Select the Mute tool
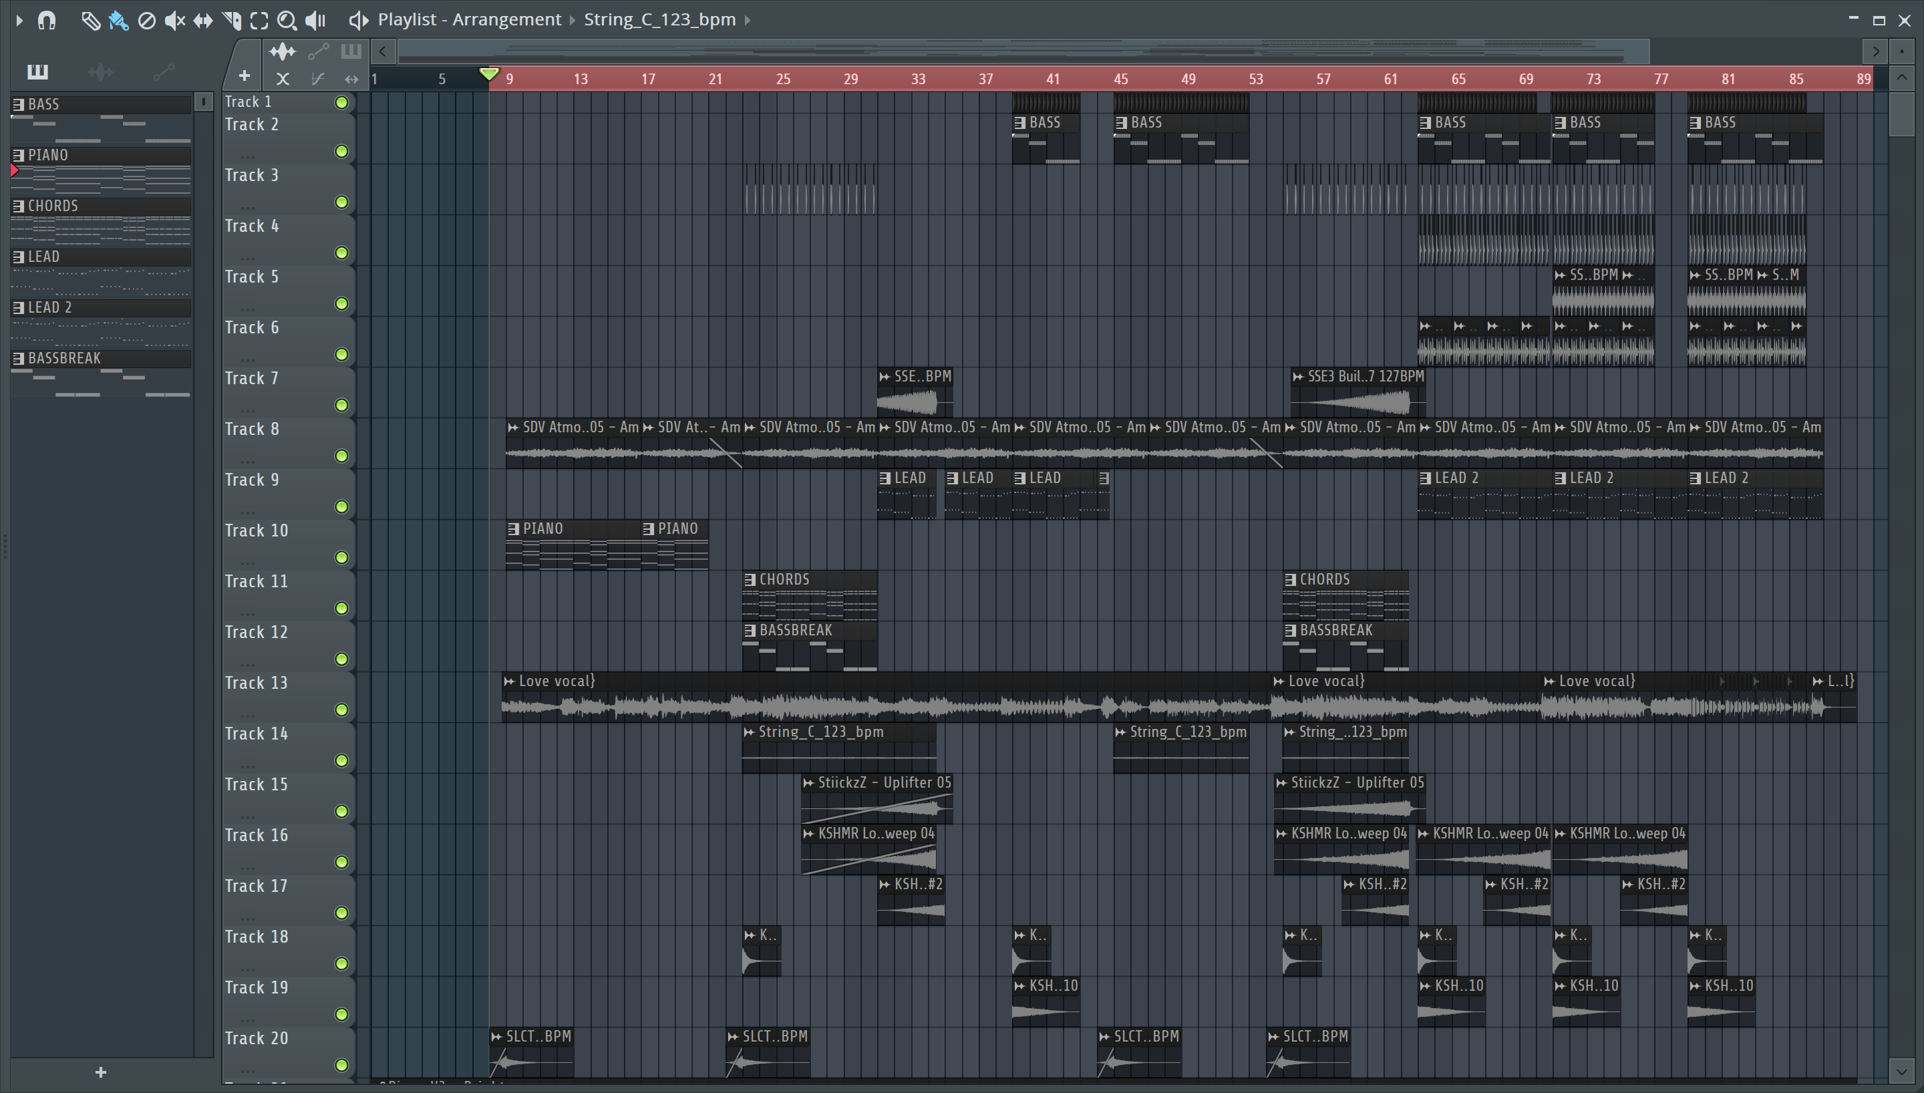This screenshot has height=1093, width=1924. click(x=174, y=20)
